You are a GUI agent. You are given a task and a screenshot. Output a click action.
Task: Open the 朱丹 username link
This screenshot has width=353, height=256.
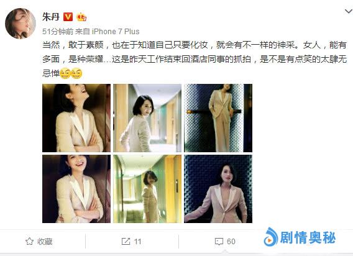point(51,17)
